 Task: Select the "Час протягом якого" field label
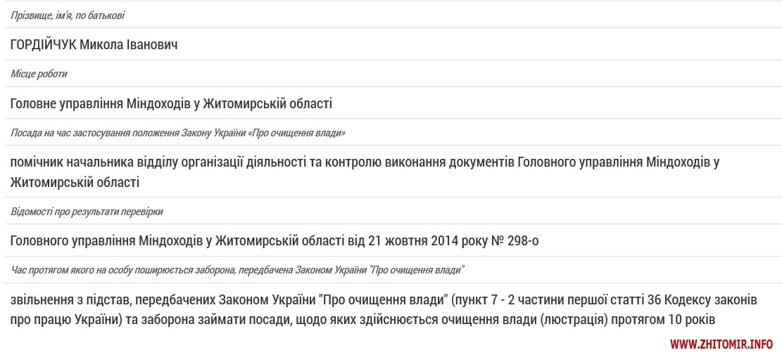[237, 270]
